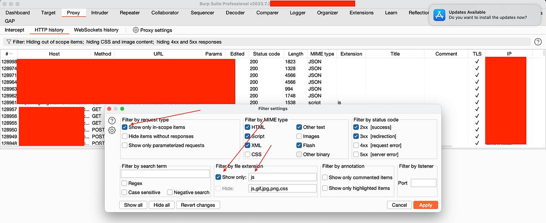The height and width of the screenshot is (223, 546).
Task: Click the Show all button
Action: (x=133, y=205)
